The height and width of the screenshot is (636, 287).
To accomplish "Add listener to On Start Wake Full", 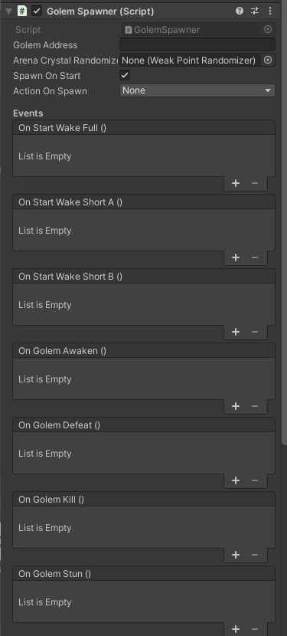I will tap(236, 183).
